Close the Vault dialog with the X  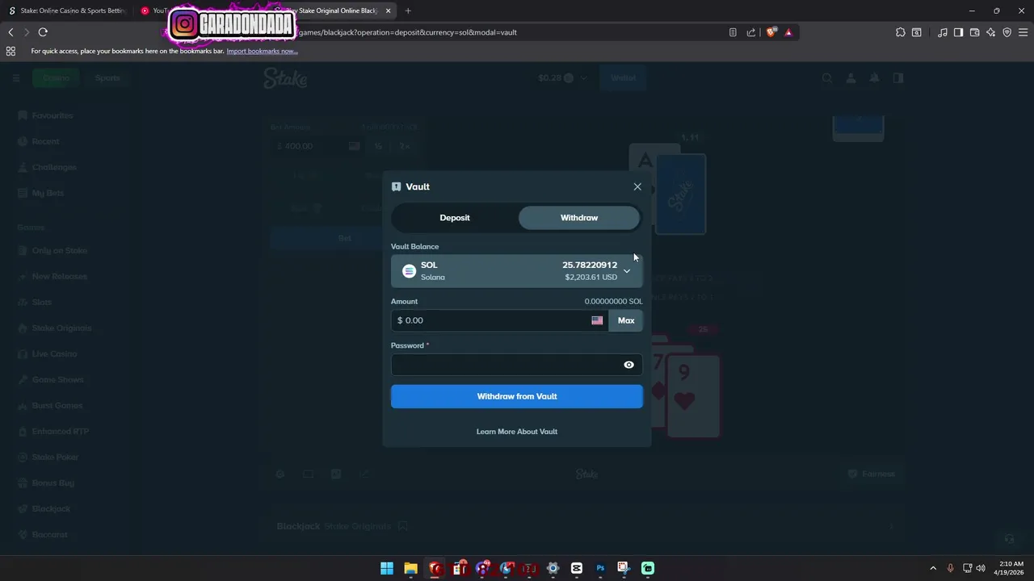point(637,186)
